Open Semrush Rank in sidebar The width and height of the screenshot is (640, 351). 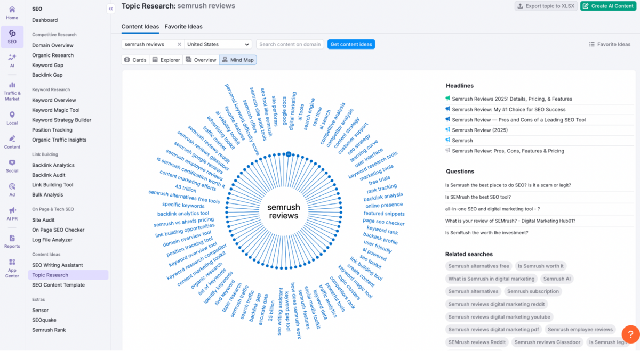coord(49,330)
